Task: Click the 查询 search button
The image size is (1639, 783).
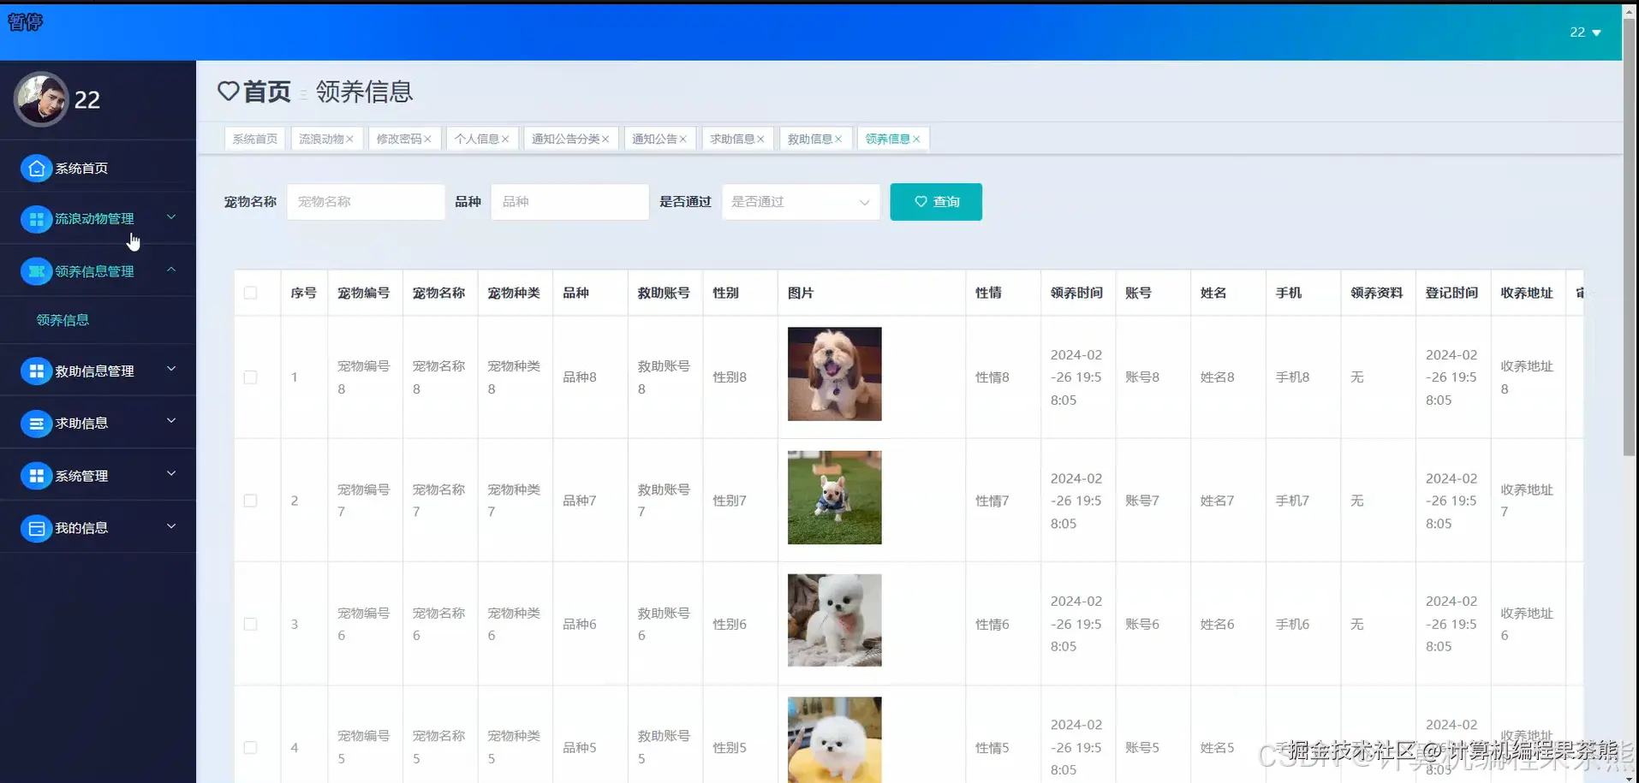Action: tap(935, 202)
